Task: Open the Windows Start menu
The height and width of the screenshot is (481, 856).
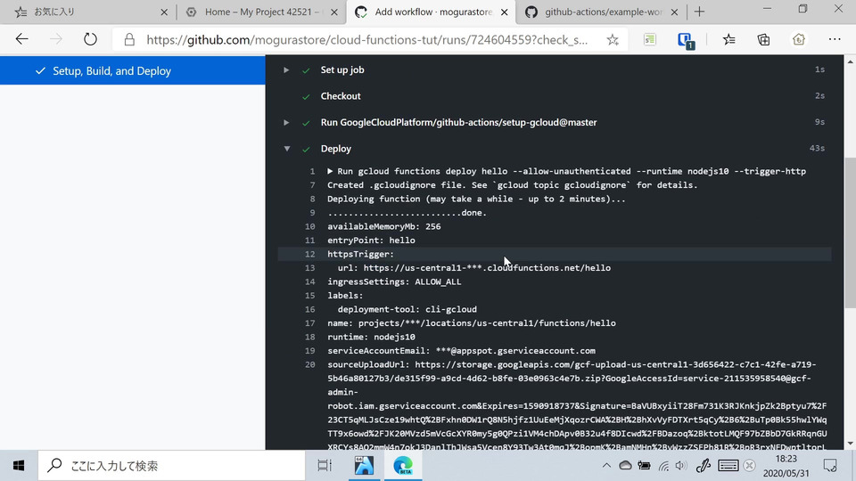Action: click(19, 466)
